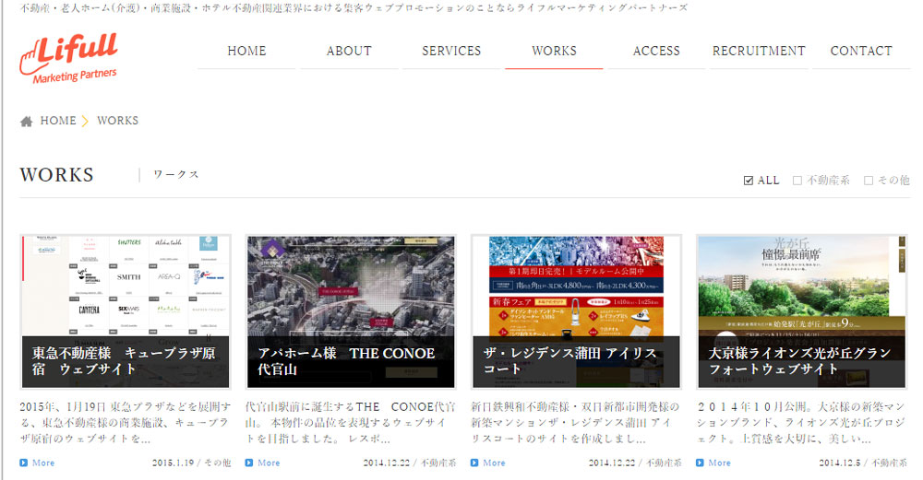Viewport: 923px width, 480px height.
Task: Click More link under 大京様ライオンズ card
Action: [x=719, y=463]
